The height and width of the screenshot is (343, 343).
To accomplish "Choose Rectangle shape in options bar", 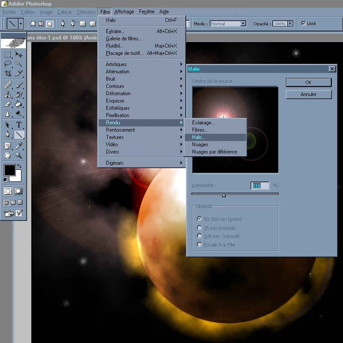I will [83, 24].
